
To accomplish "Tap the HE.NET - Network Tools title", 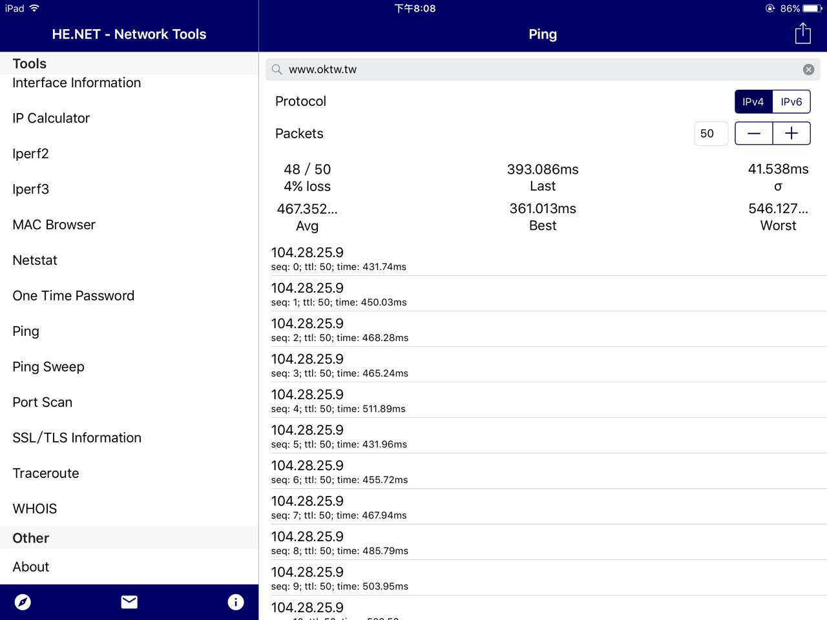I will pyautogui.click(x=129, y=34).
